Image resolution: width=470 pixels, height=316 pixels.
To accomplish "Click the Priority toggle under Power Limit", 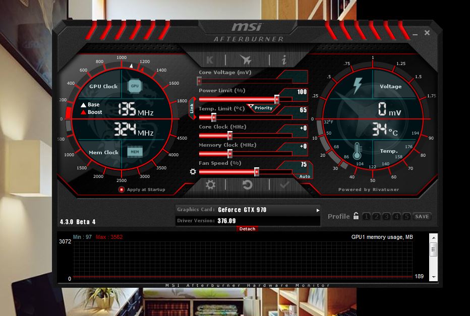I will coord(263,108).
